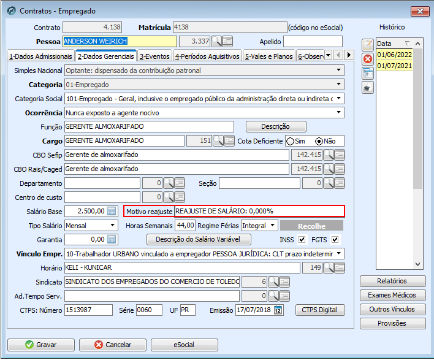Toggle the FGTS checkbox

335,240
